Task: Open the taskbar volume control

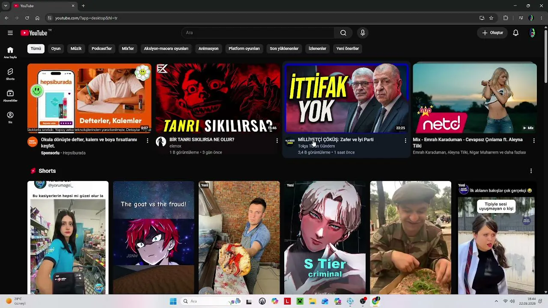Action: coord(512,301)
